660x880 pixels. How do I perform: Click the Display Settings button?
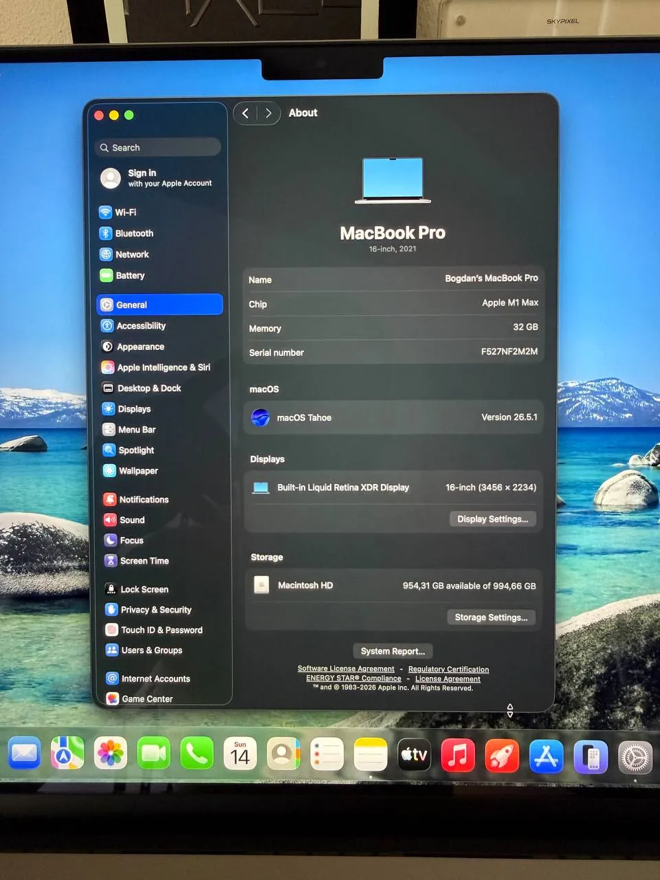[x=493, y=519]
